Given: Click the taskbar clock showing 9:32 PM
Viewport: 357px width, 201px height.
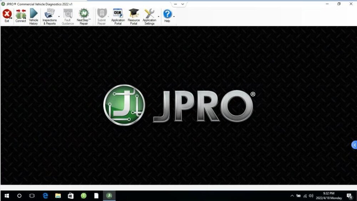Looking at the screenshot, I should click(x=329, y=196).
